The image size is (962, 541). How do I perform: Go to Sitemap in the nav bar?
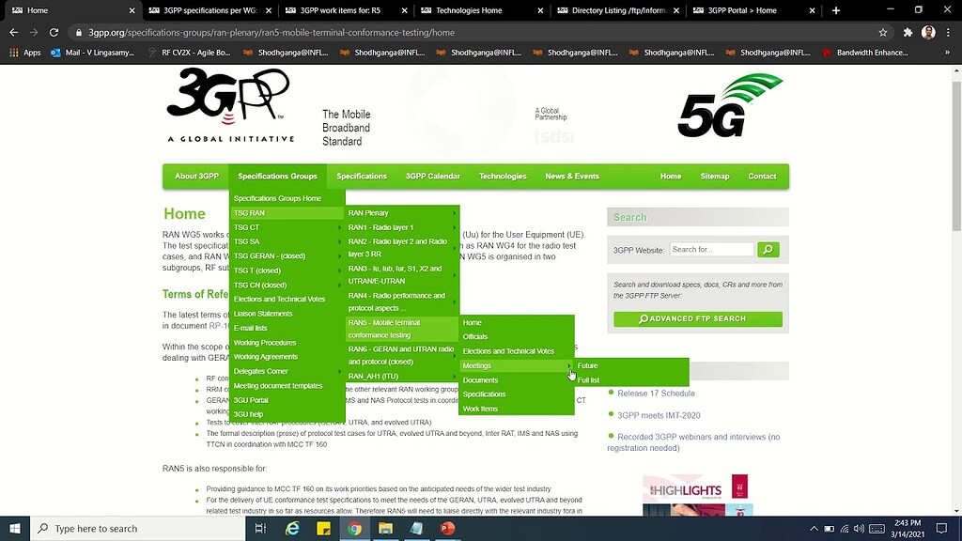(715, 176)
